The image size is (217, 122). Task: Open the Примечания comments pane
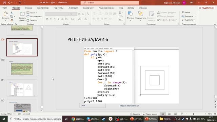pyautogui.click(x=150, y=114)
